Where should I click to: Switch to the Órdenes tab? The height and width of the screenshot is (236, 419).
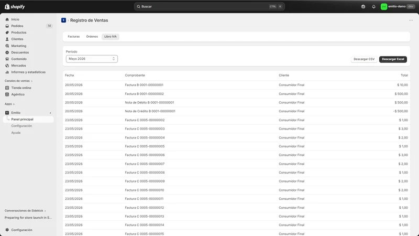click(92, 37)
